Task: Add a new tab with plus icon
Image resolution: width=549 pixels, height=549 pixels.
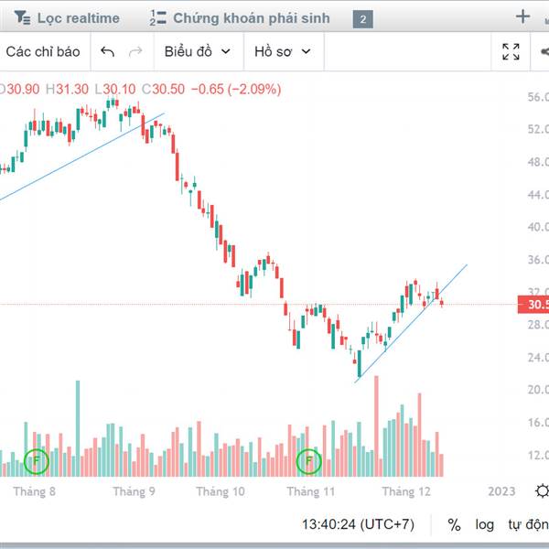Action: click(x=522, y=16)
